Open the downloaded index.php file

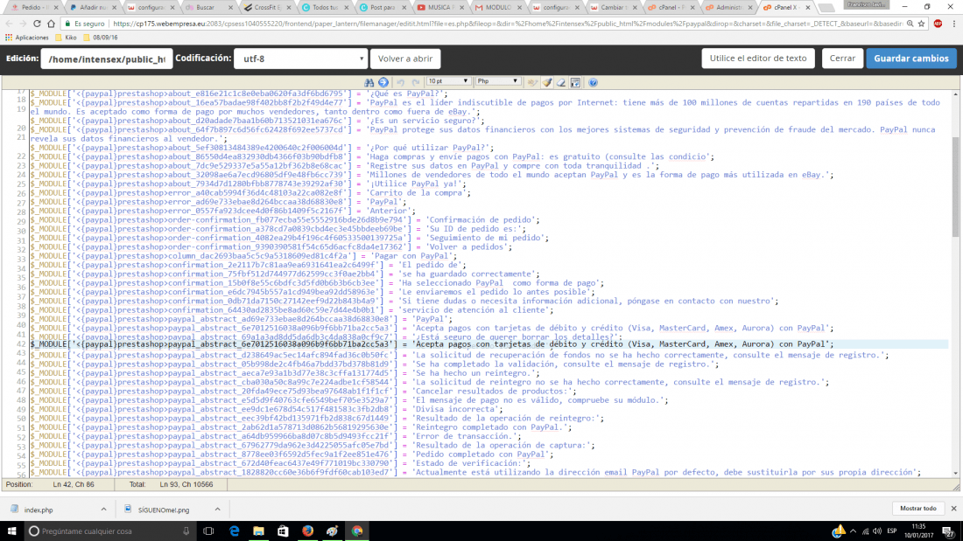38,510
